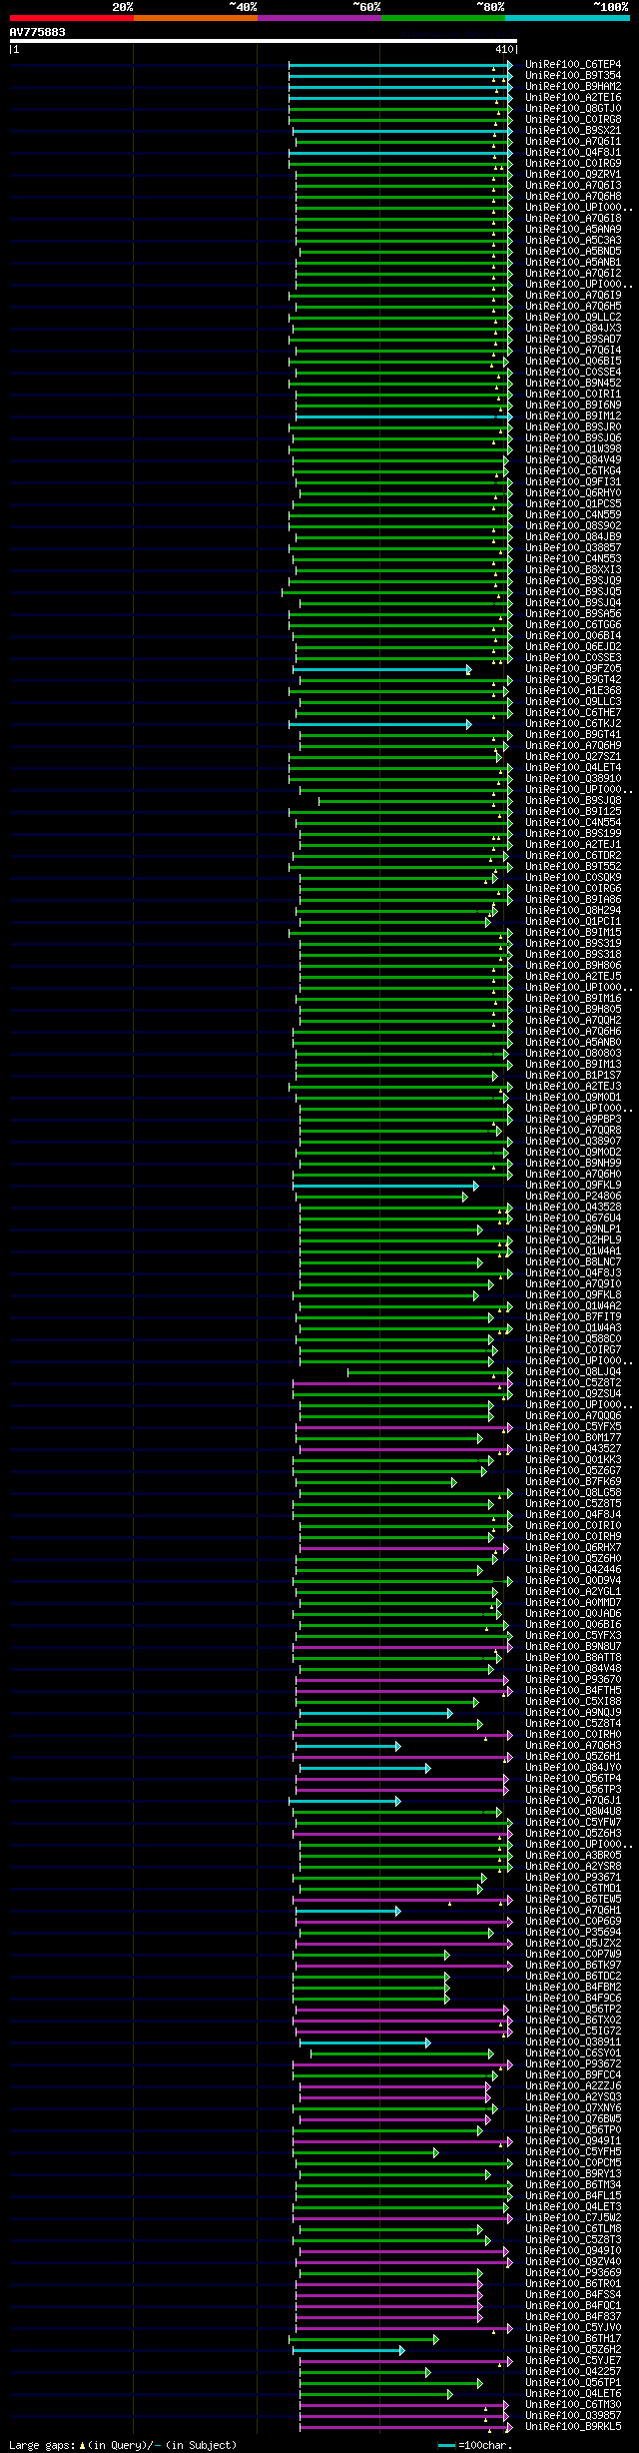The width and height of the screenshot is (639, 2453).
Task: Click the orange ~40% identity legend segment
Action: [195, 18]
